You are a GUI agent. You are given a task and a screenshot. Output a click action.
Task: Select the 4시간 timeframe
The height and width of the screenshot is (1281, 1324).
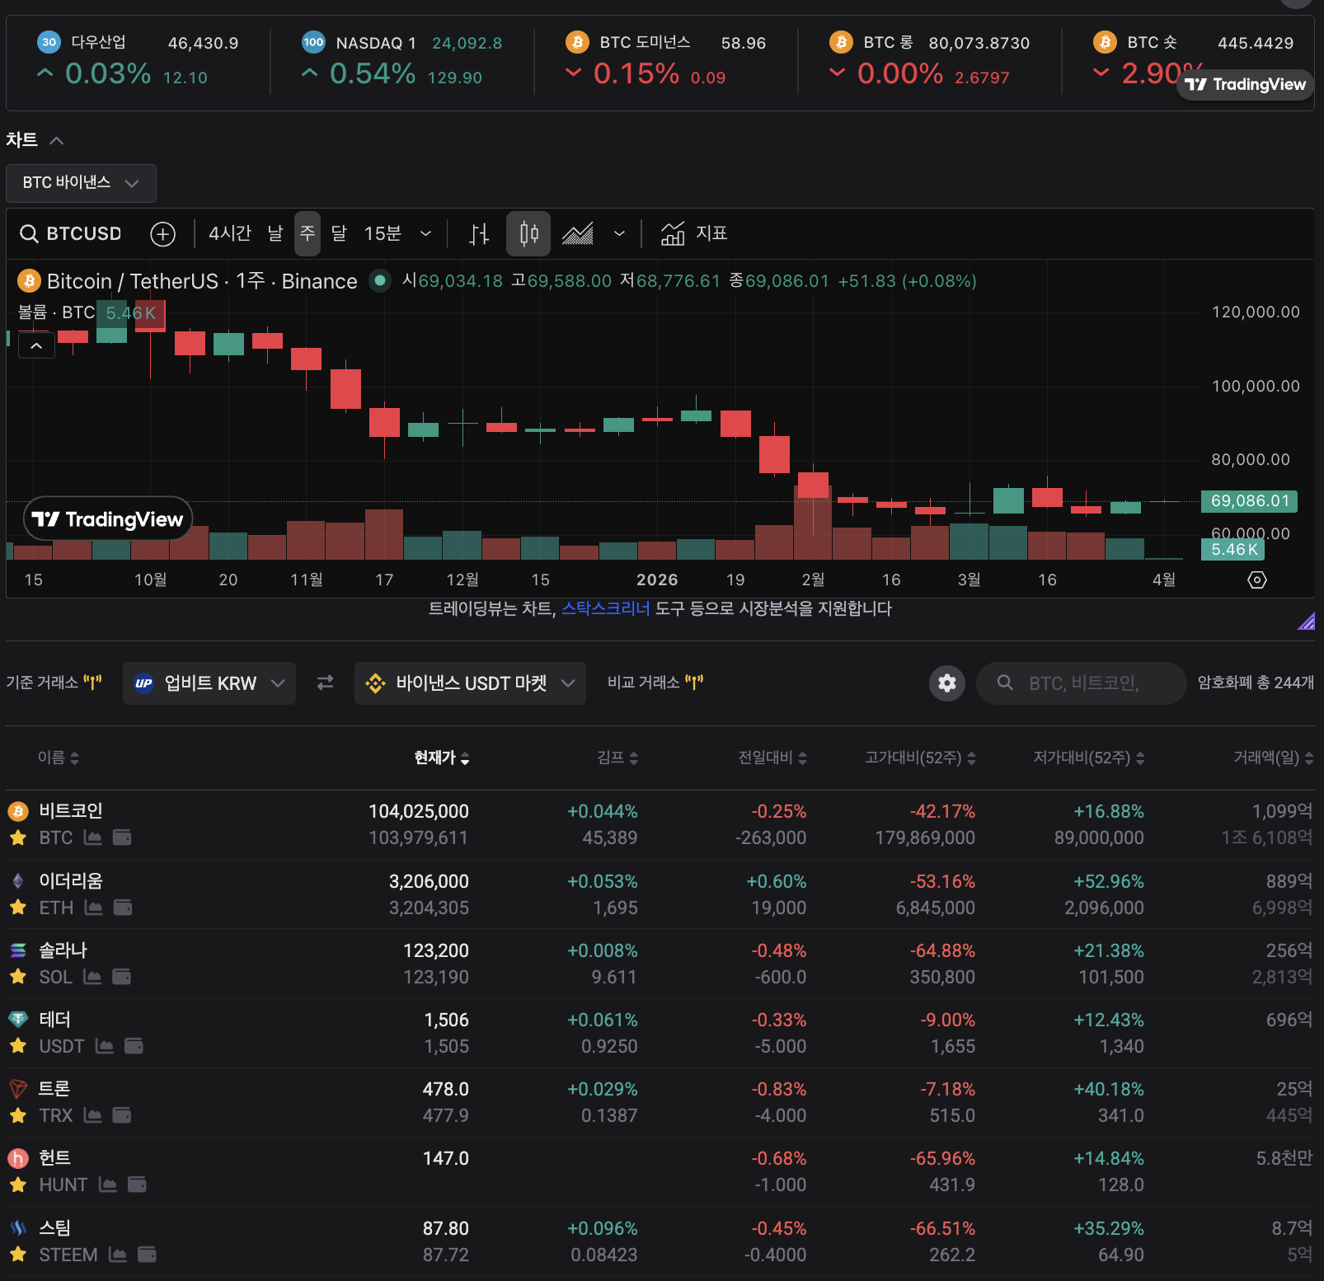pyautogui.click(x=230, y=234)
